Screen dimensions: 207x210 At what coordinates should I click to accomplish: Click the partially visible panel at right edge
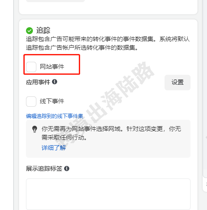[x=205, y=95]
